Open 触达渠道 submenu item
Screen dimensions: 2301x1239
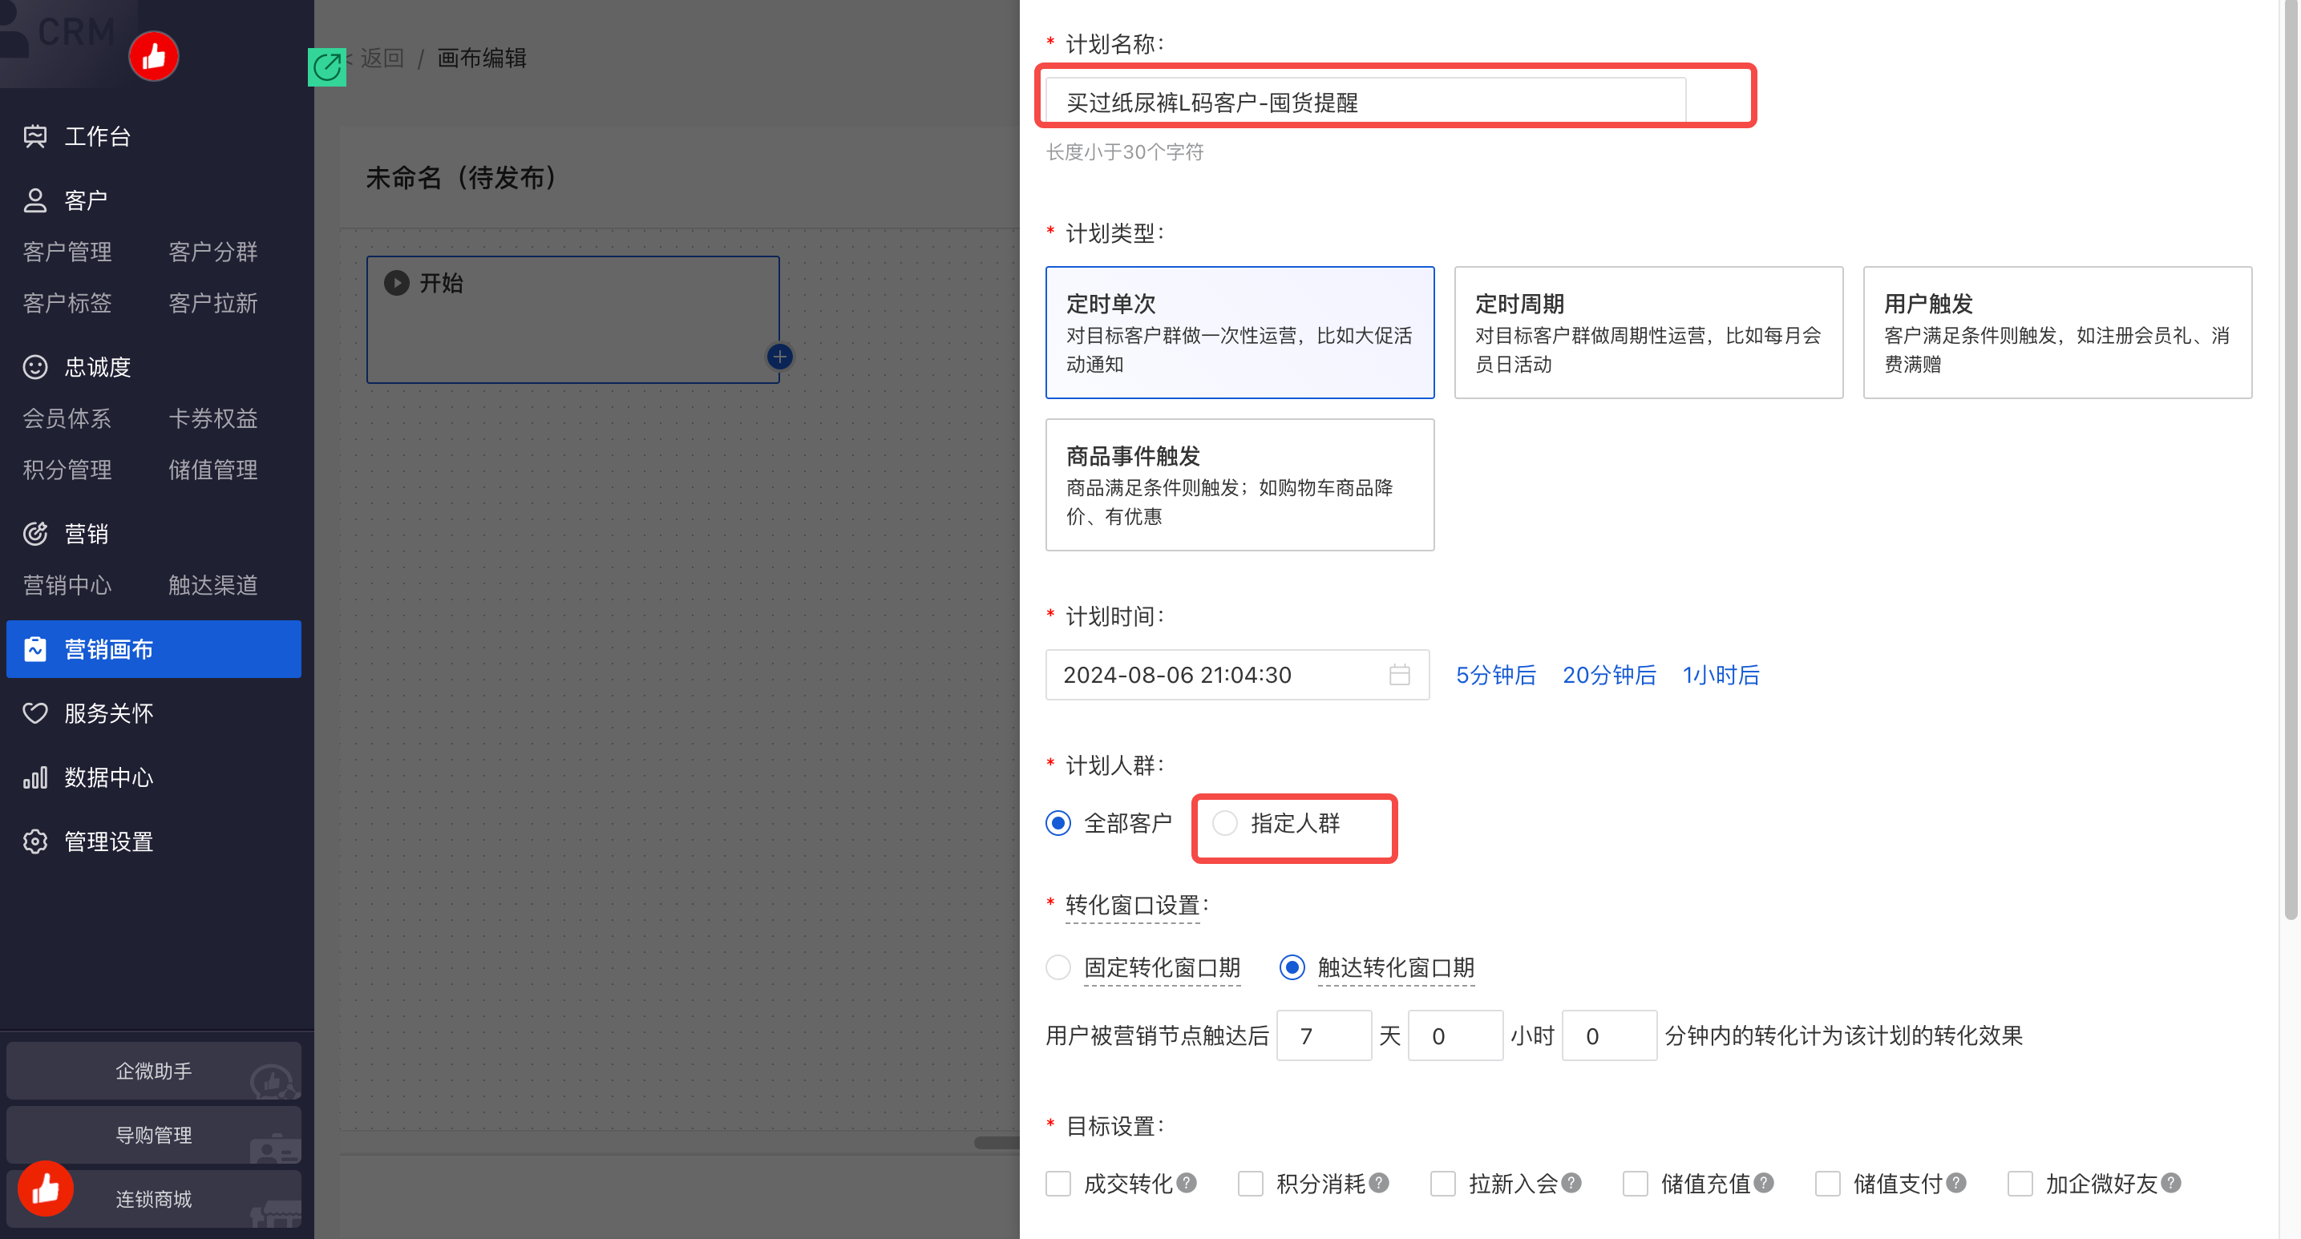click(212, 586)
